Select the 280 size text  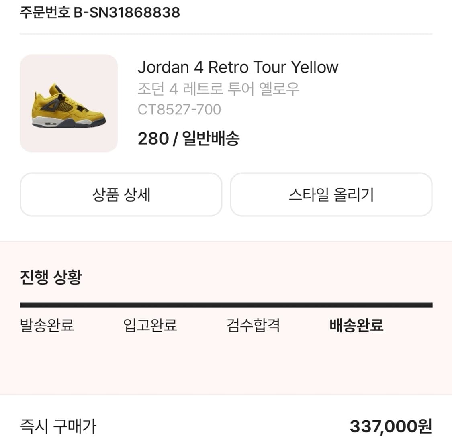tap(153, 139)
